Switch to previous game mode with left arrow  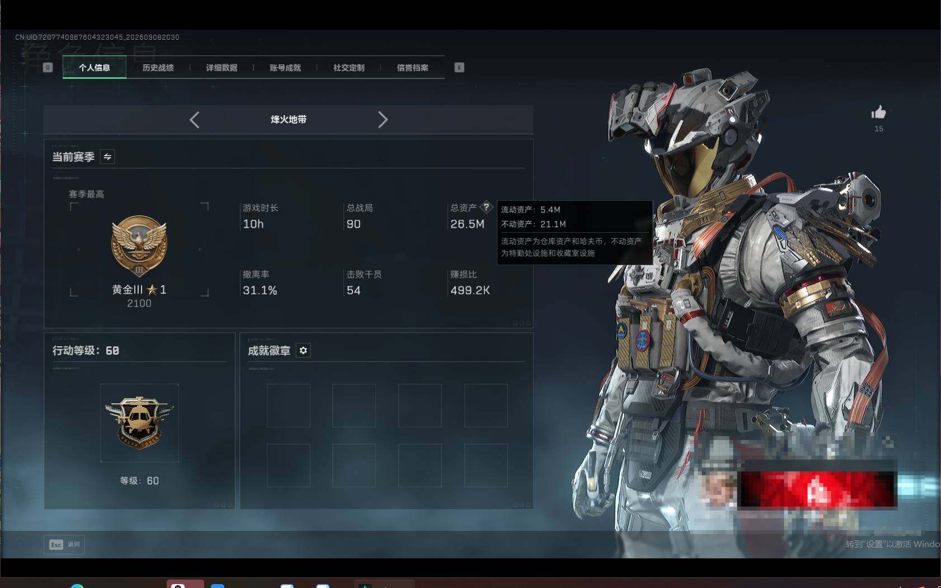[194, 120]
